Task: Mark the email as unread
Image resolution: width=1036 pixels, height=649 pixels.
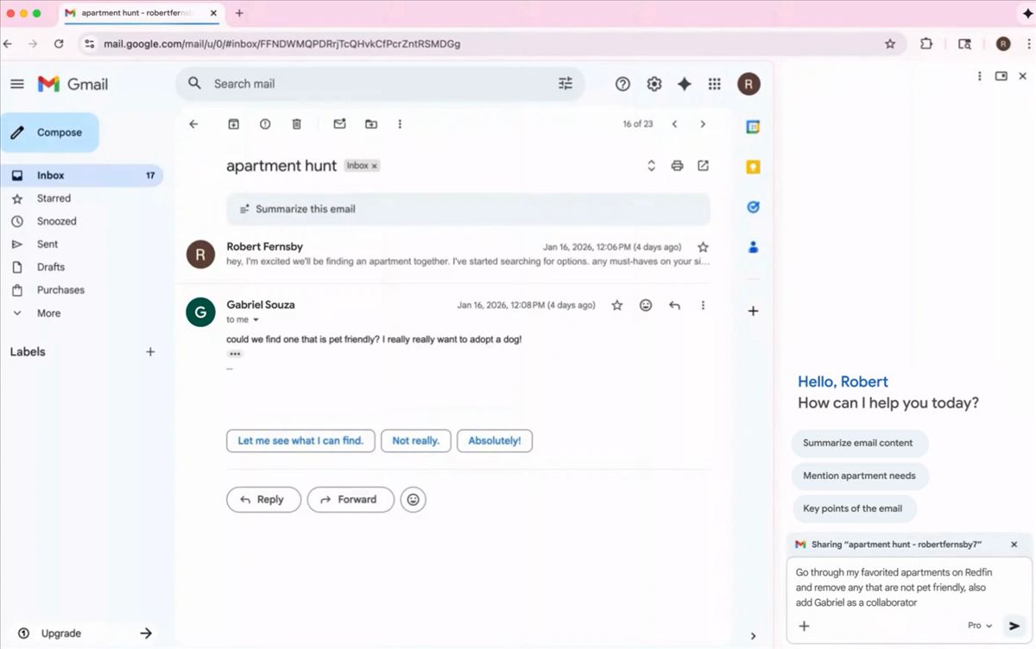Action: click(339, 123)
